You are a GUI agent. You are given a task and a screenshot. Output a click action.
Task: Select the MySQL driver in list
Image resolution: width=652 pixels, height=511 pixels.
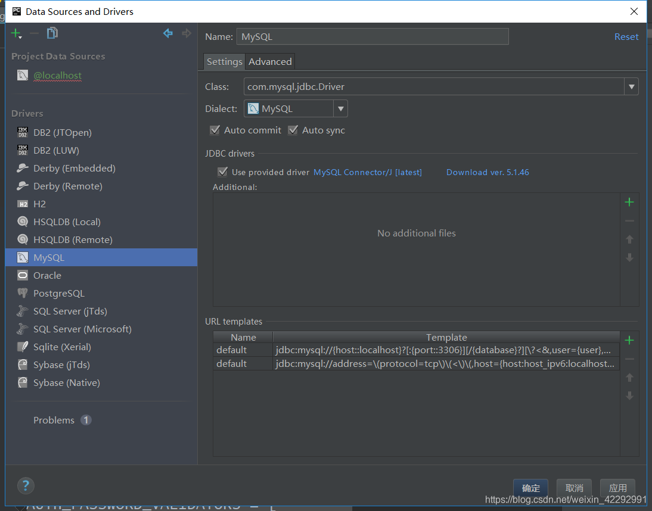click(x=101, y=257)
